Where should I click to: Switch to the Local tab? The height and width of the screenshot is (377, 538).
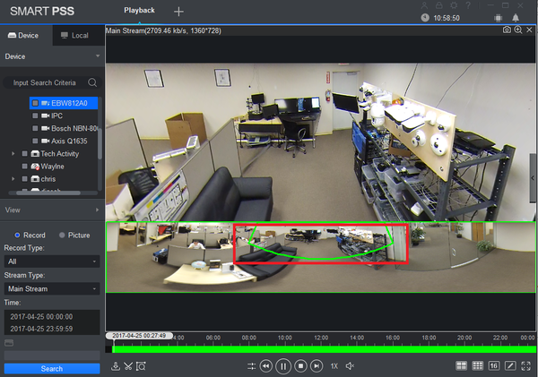[x=79, y=35]
